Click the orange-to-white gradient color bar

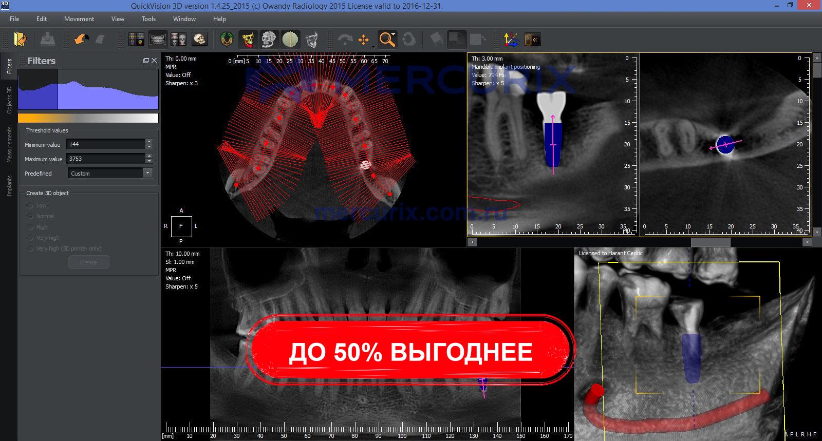click(88, 118)
